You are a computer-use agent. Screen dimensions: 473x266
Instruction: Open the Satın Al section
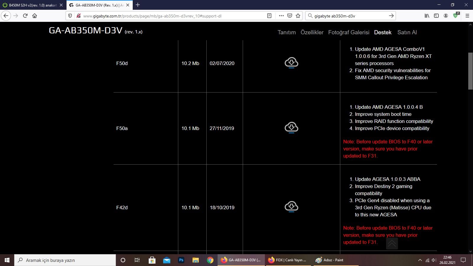pyautogui.click(x=407, y=32)
